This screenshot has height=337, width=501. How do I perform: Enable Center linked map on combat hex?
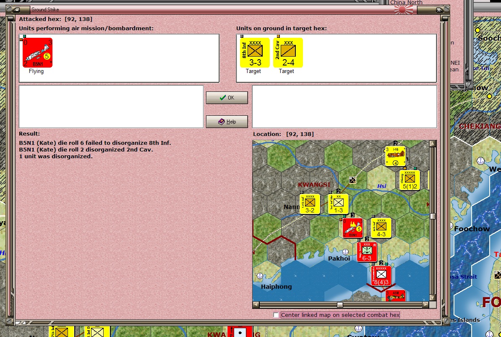click(276, 315)
